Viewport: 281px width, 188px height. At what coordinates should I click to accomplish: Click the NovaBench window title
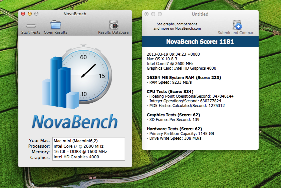[x=75, y=14]
